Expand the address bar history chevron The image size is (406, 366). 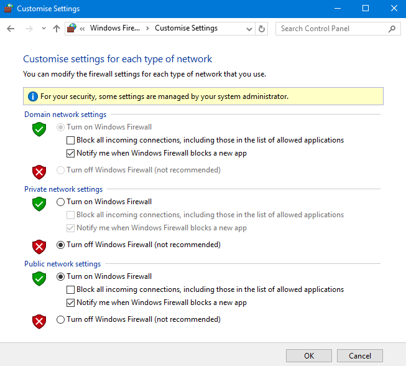point(249,29)
